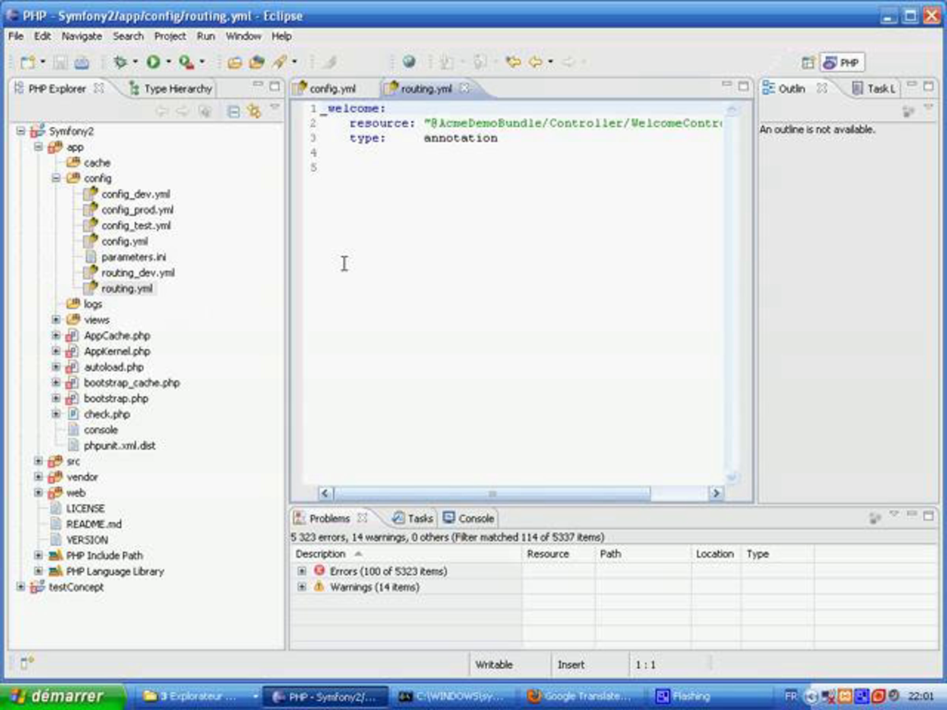The image size is (947, 710).
Task: Click Collapse All in PHP Explorer
Action: tap(233, 112)
